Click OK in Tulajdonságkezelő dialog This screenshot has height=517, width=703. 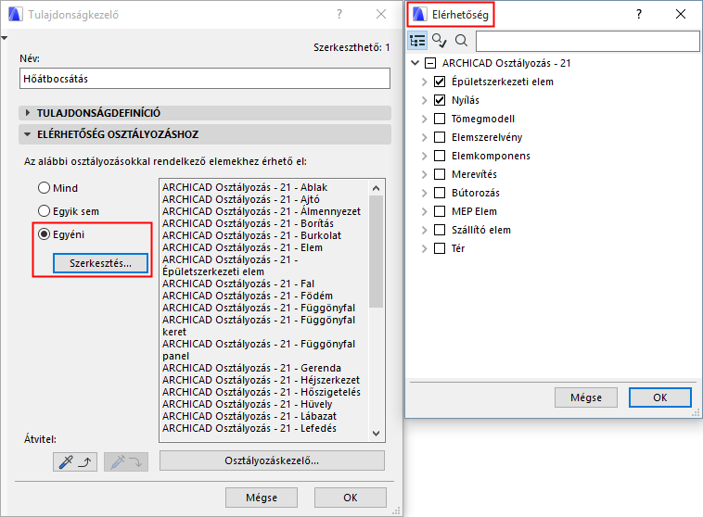pos(351,498)
